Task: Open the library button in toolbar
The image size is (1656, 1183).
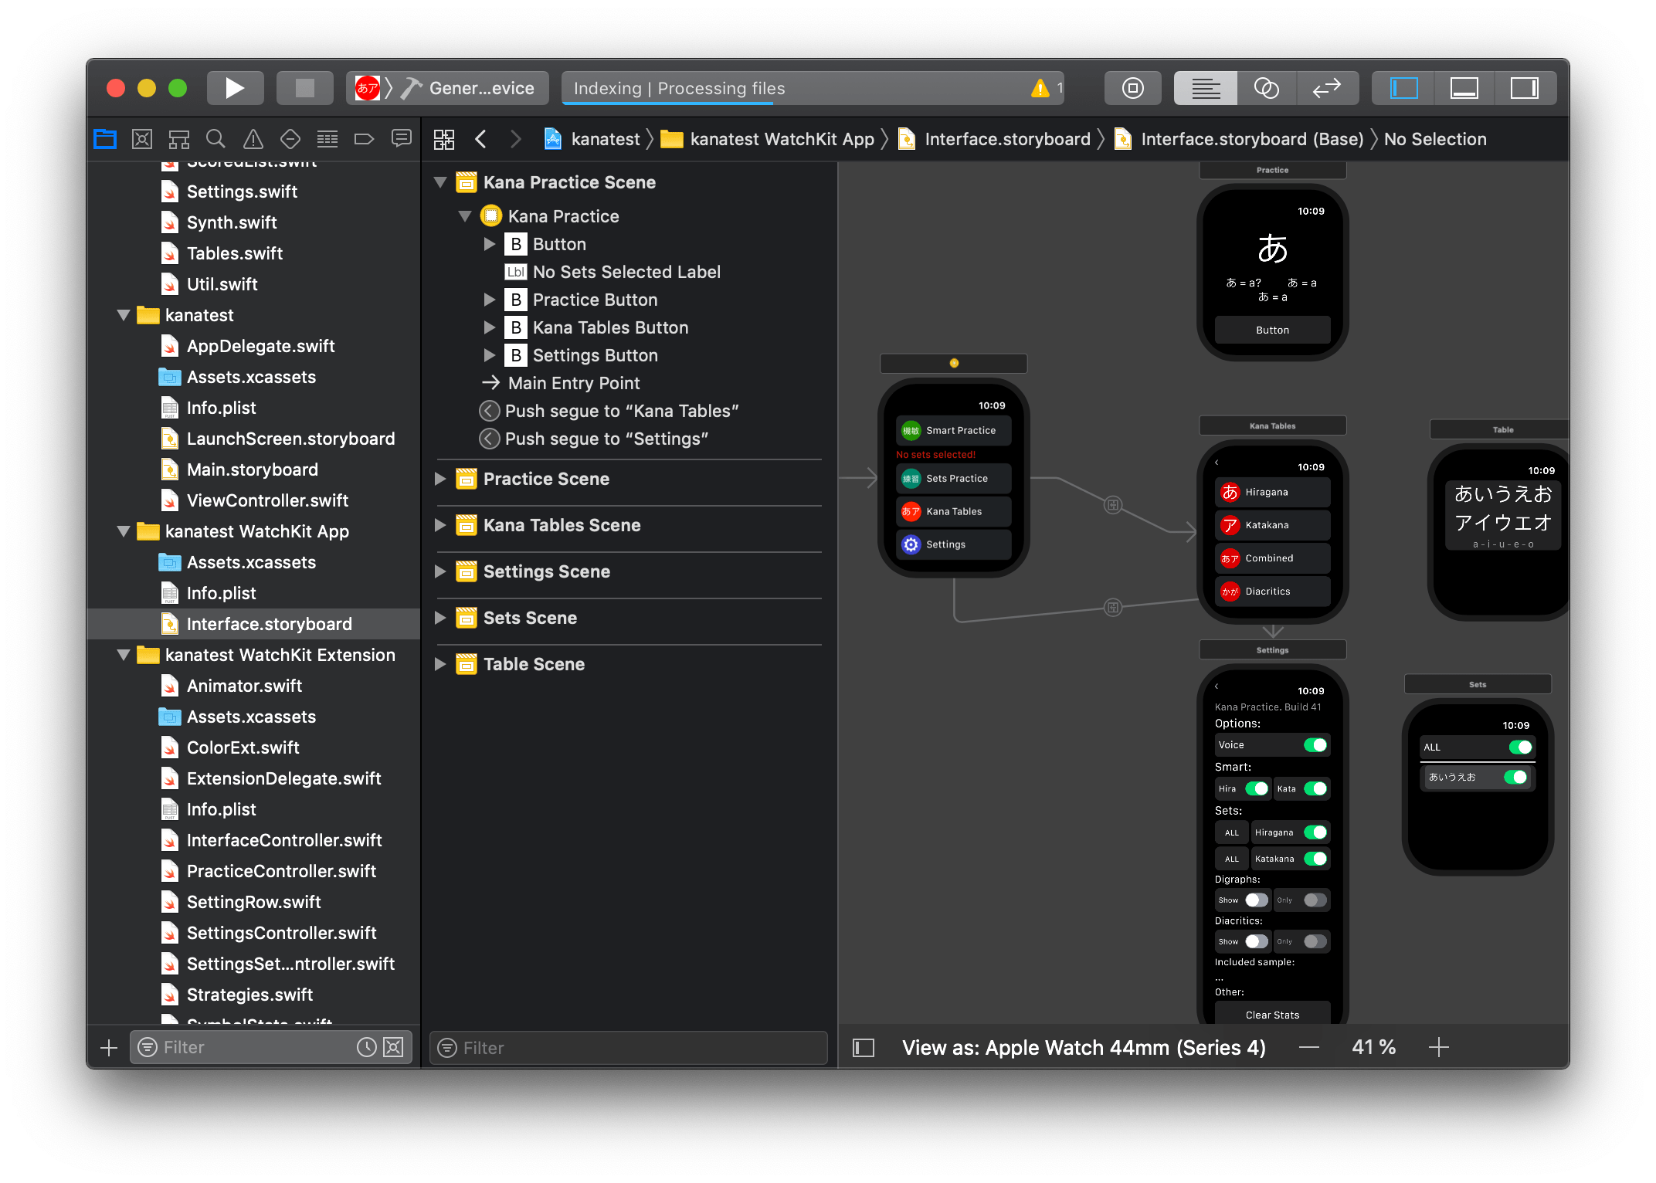Action: [x=1132, y=88]
